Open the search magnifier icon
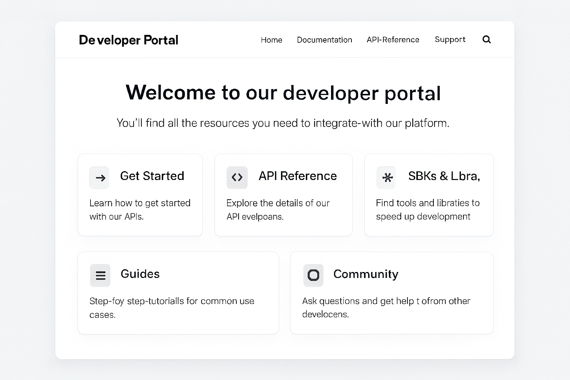Viewport: 570px width, 380px height. point(487,39)
